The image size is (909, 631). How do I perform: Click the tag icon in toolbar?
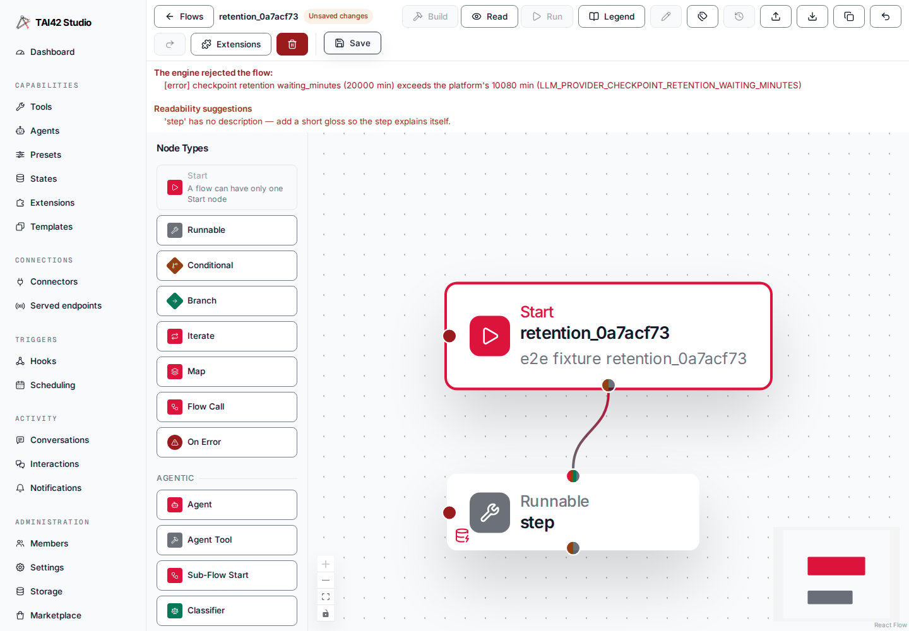coord(703,16)
